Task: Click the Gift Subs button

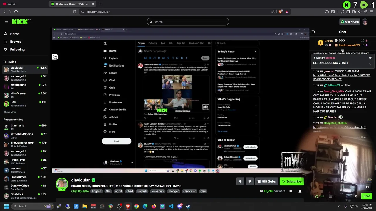Action: click(x=266, y=181)
